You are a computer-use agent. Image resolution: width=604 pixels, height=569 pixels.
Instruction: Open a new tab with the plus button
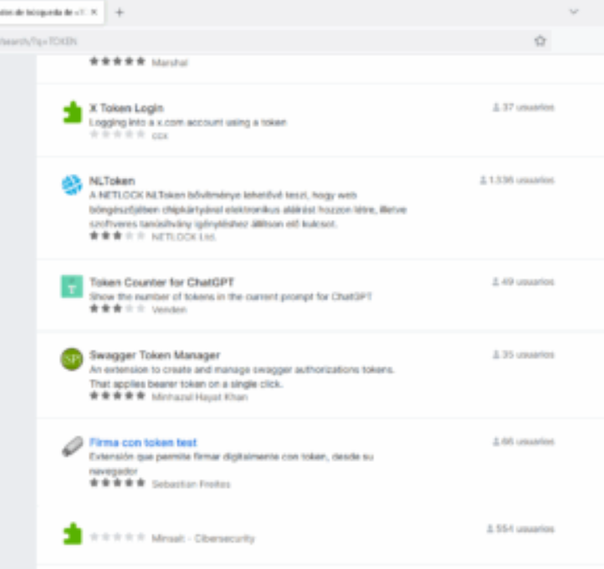coord(120,13)
